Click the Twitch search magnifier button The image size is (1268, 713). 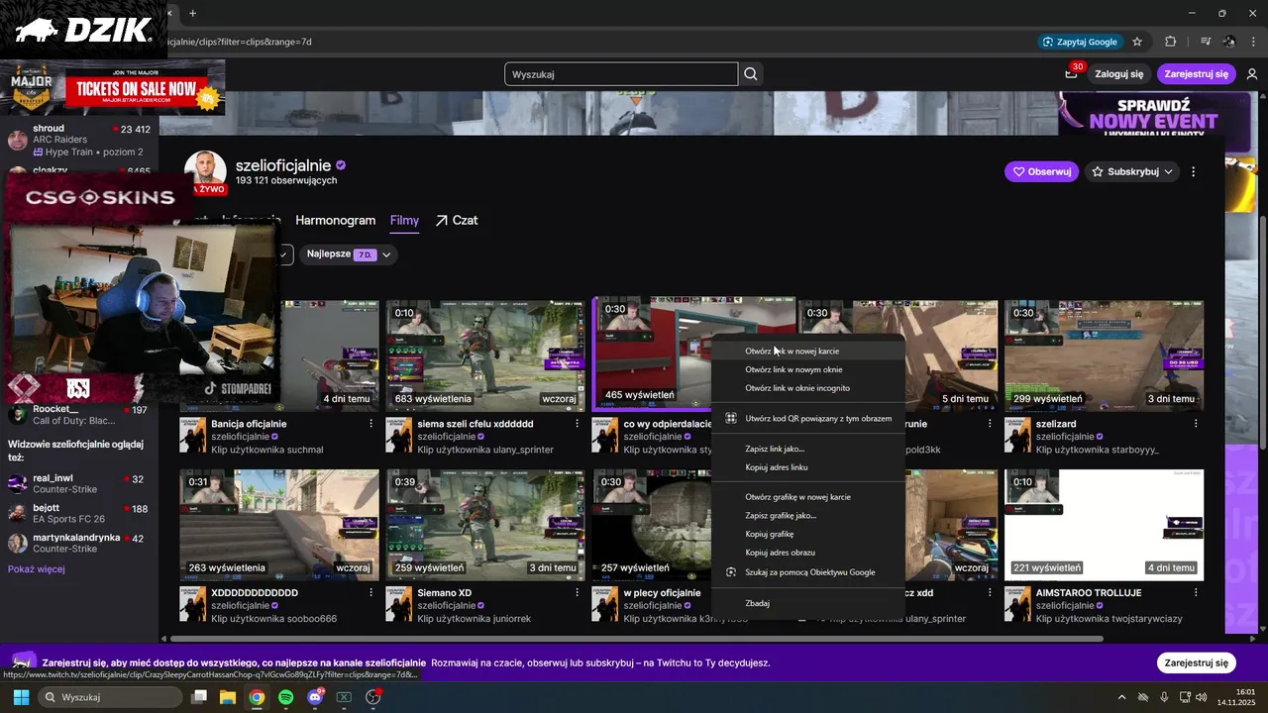point(751,74)
